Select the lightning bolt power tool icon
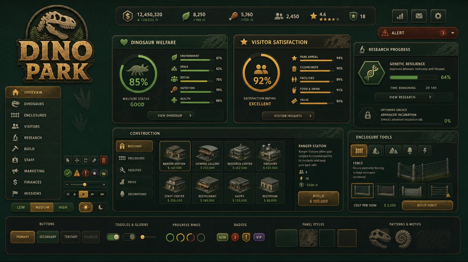 425,151
